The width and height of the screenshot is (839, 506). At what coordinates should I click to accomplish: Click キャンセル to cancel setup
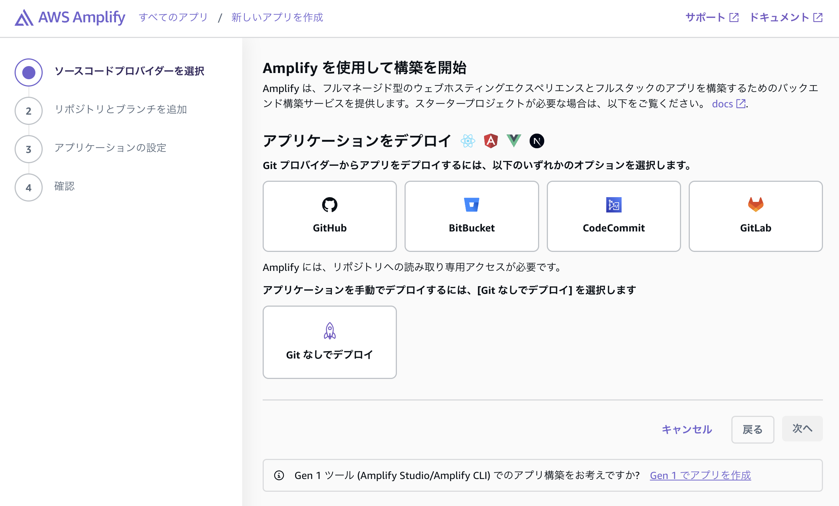point(687,430)
